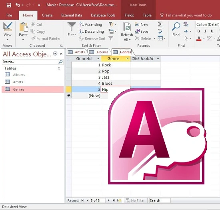
Task: Click the navigation pane Search field
Action: click(x=30, y=62)
